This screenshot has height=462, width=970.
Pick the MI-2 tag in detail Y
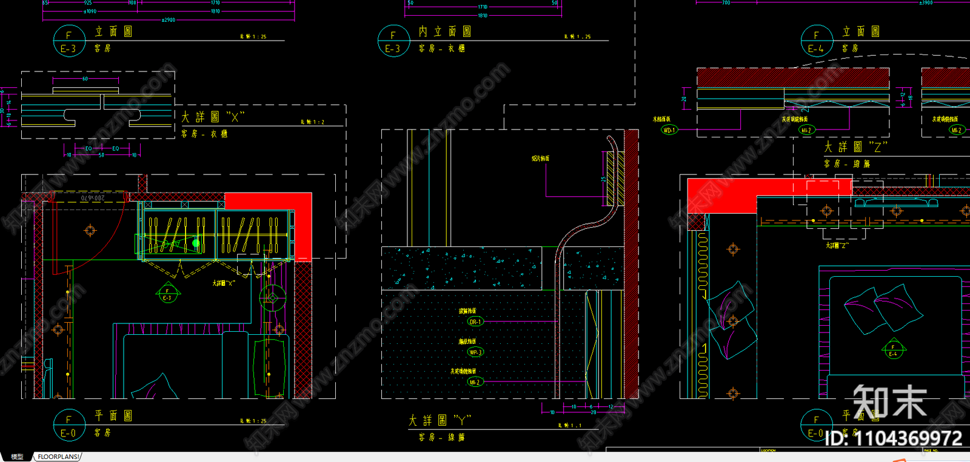pos(474,382)
